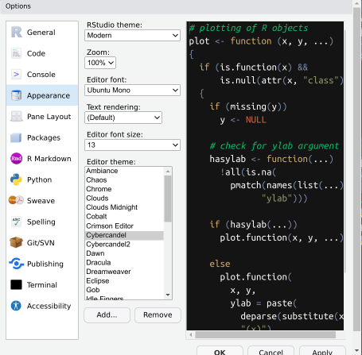362x355 pixels.
Task: Select the Clouds editor theme
Action: [x=124, y=199]
